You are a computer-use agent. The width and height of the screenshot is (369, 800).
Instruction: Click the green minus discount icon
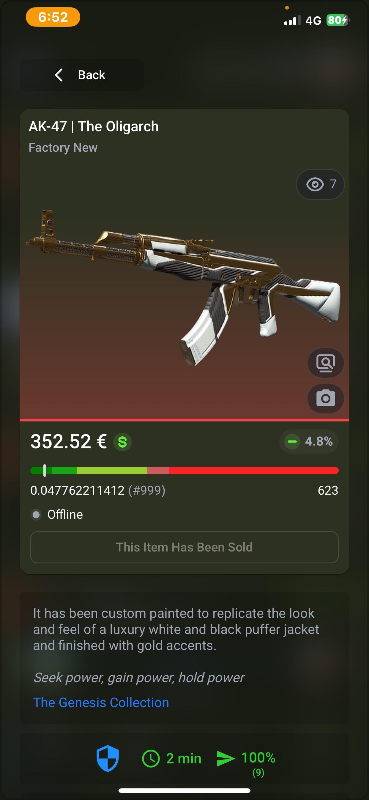292,441
